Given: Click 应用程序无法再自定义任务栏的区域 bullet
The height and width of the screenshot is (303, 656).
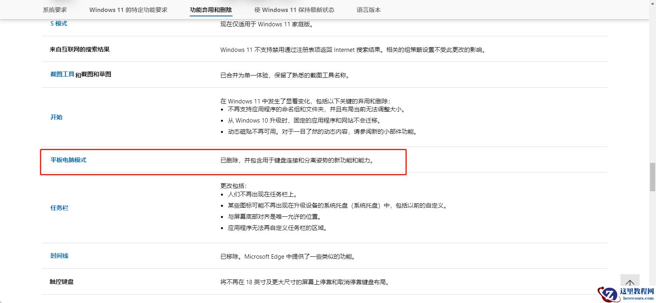Looking at the screenshot, I should coord(278,228).
